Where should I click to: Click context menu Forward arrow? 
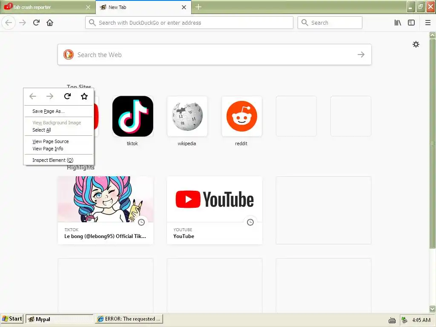tap(50, 96)
